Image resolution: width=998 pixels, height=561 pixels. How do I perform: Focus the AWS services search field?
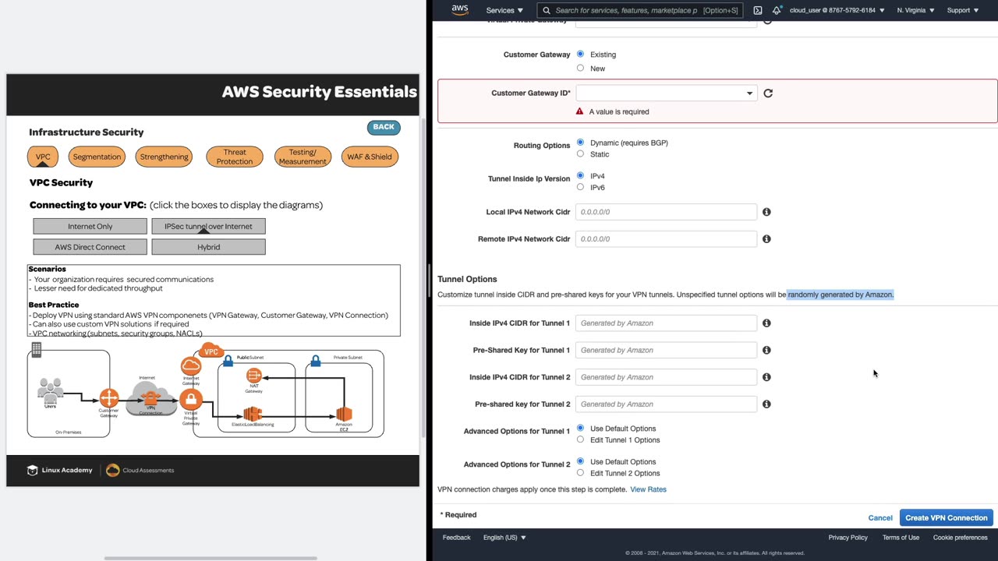[x=640, y=10]
